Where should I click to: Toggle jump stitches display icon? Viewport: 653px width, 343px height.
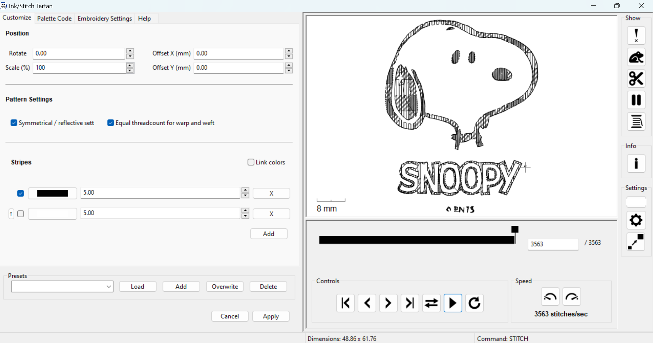click(636, 57)
